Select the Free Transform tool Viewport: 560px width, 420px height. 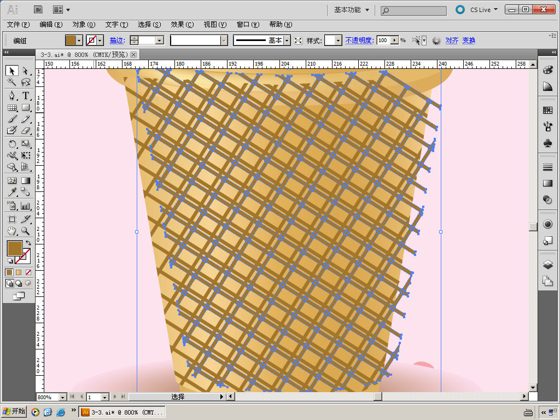25,155
